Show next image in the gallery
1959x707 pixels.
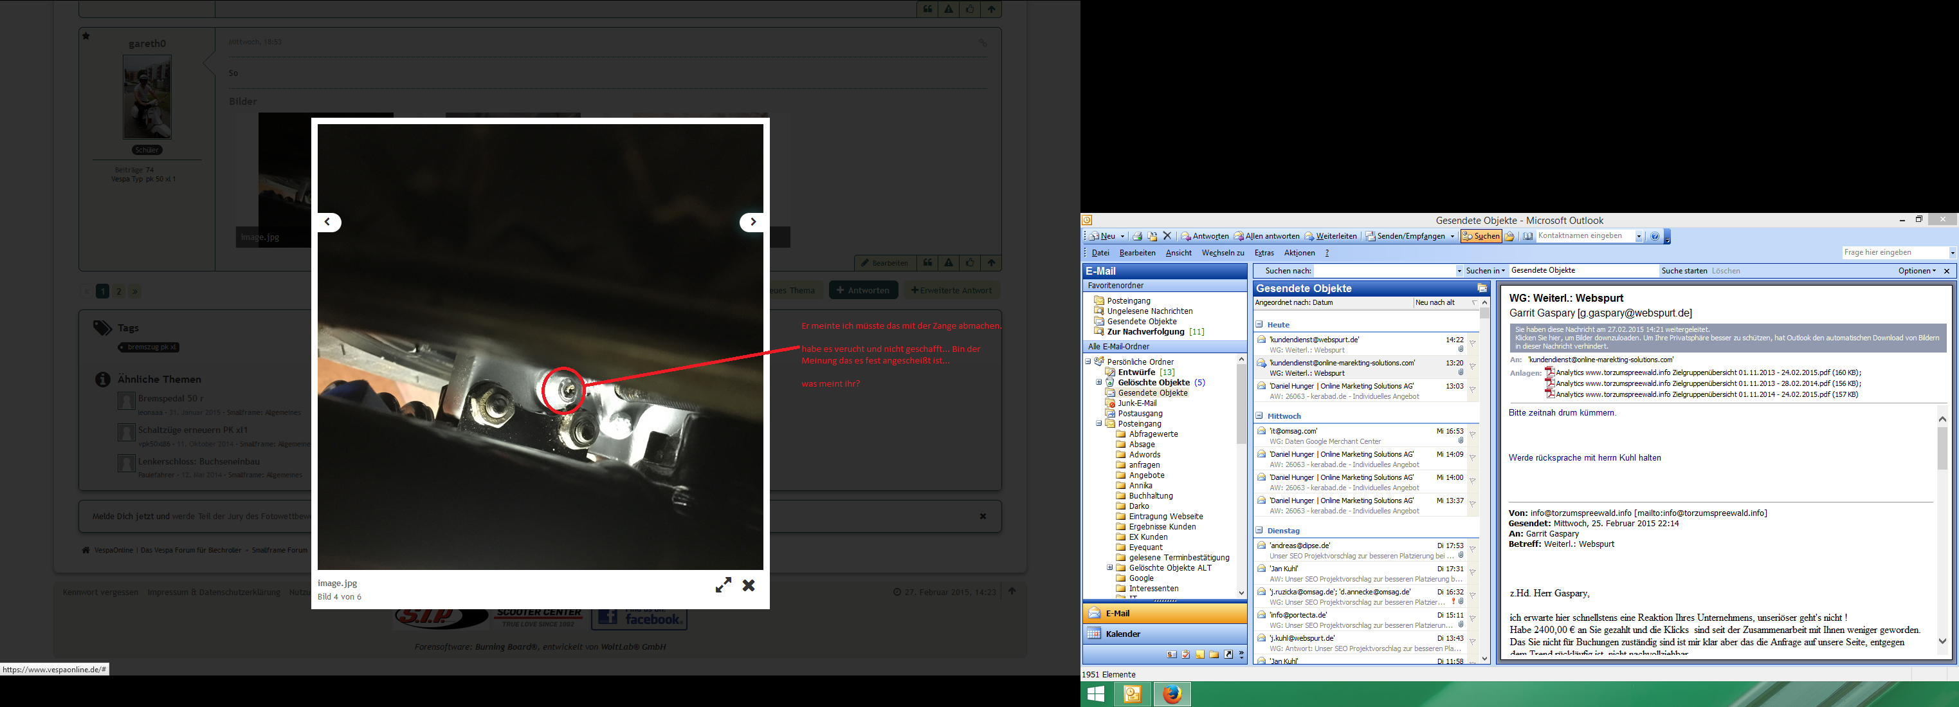pos(752,222)
